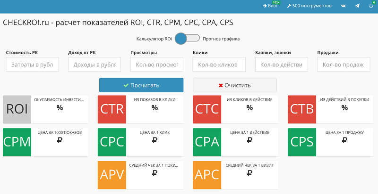Image resolution: width=378 pixels, height=194 pixels.
Task: Open the Telegram paper plane icon
Action: (x=357, y=6)
